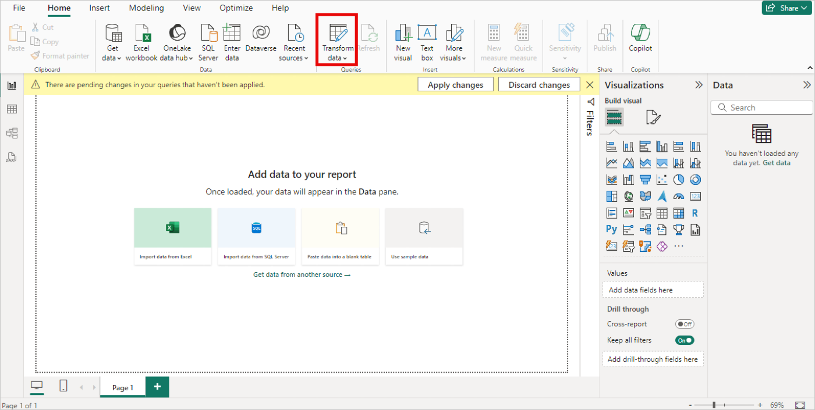Select the scatter chart visual
Image resolution: width=815 pixels, height=410 pixels.
[x=662, y=180]
